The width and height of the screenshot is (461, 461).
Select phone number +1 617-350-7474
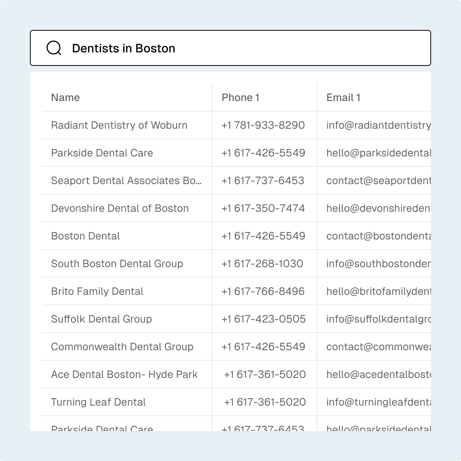(263, 208)
